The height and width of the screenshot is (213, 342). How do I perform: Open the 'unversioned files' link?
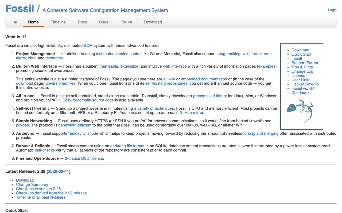click(61, 83)
